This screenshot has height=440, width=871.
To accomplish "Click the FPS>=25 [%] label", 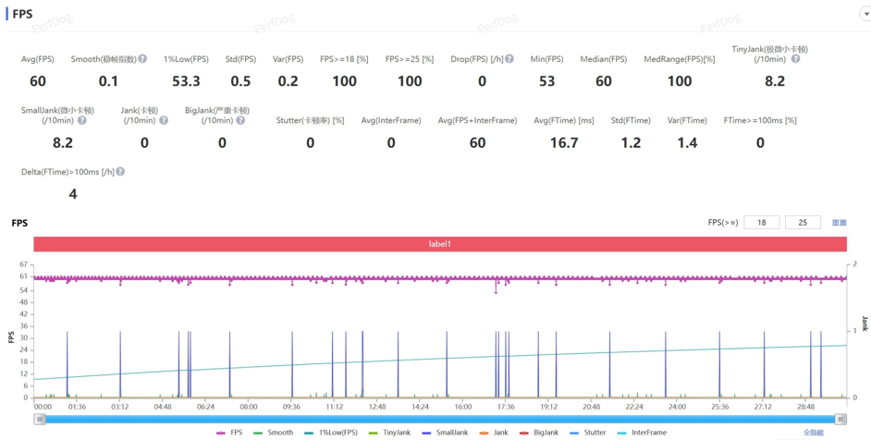I will 410,59.
